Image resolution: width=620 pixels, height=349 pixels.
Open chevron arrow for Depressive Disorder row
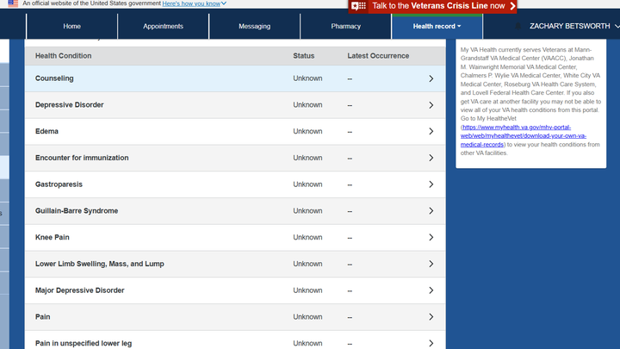pyautogui.click(x=431, y=105)
